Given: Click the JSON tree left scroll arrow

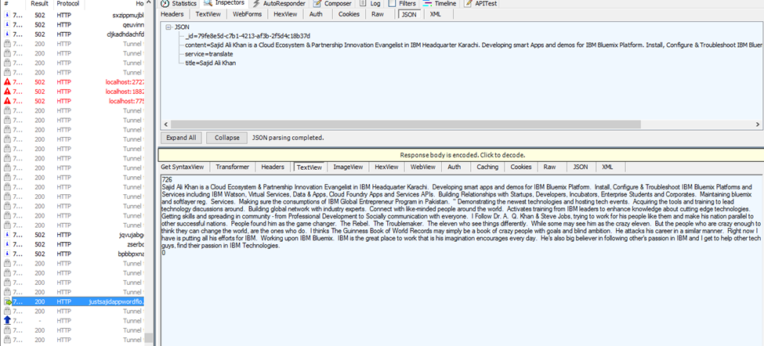Looking at the screenshot, I should click(x=165, y=124).
